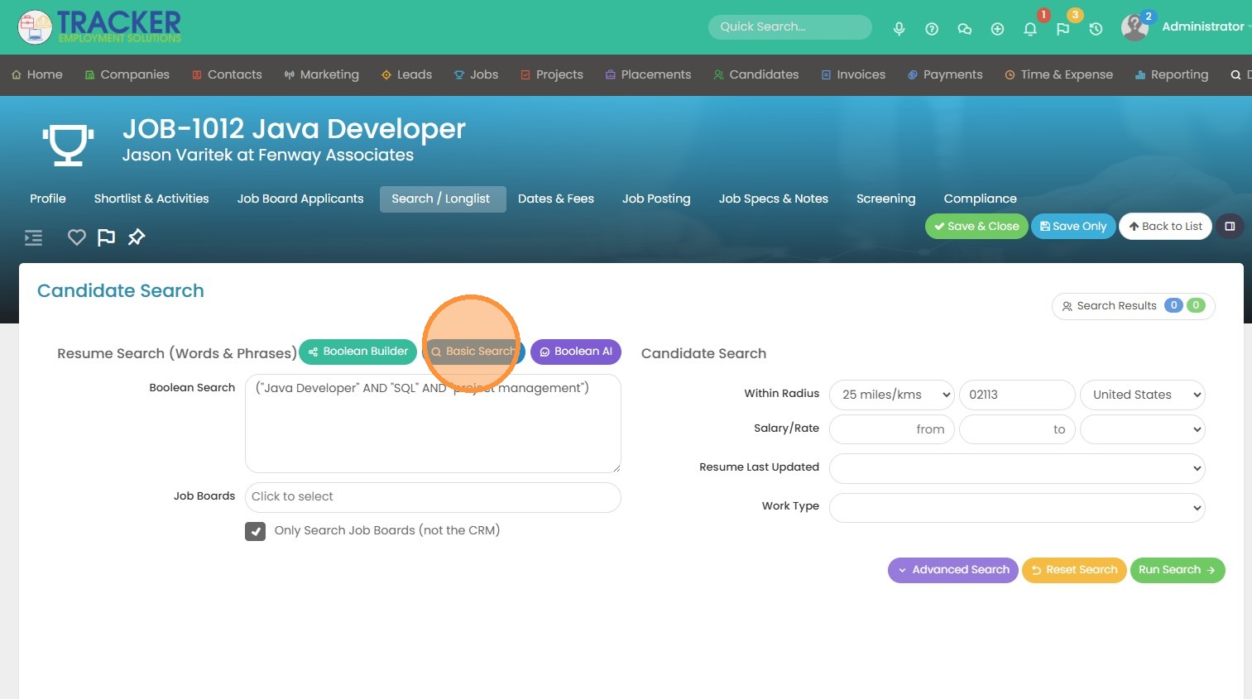Screen dimensions: 1252x699
Task: Click the flag icon in top bar
Action: (x=1063, y=29)
